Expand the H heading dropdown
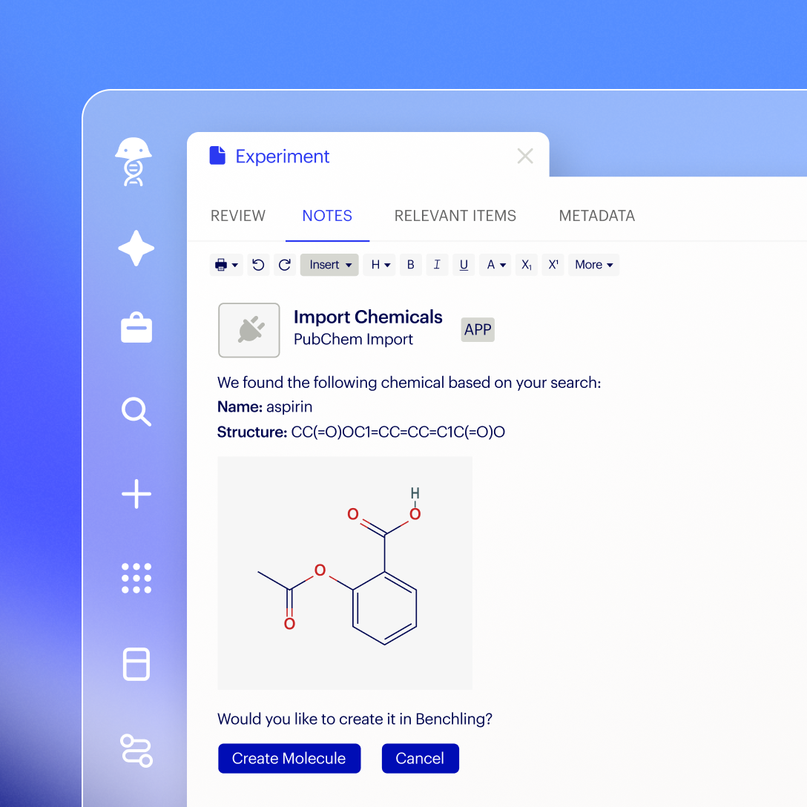Screen dimensions: 807x807 pos(380,265)
